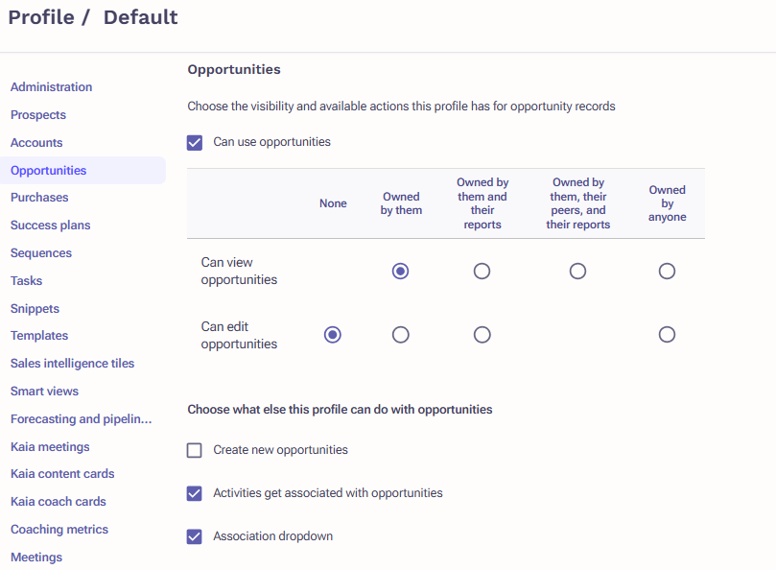
Task: Set edit opportunities to Owned by anyone
Action: pyautogui.click(x=667, y=335)
